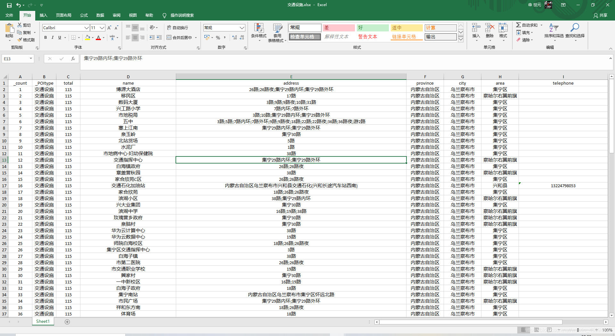Open the Name Box E13 dropdown
Image resolution: width=615 pixels, height=336 pixels.
tap(31, 59)
